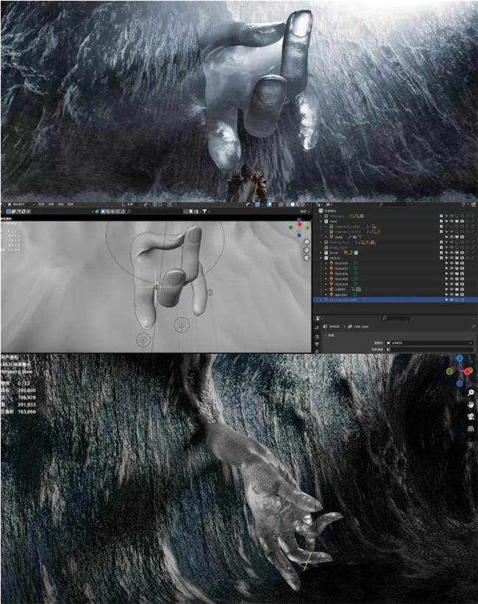Viewport: 478px width, 604px height.
Task: Click the zoom icon in middle 3D viewport
Action: tap(307, 240)
